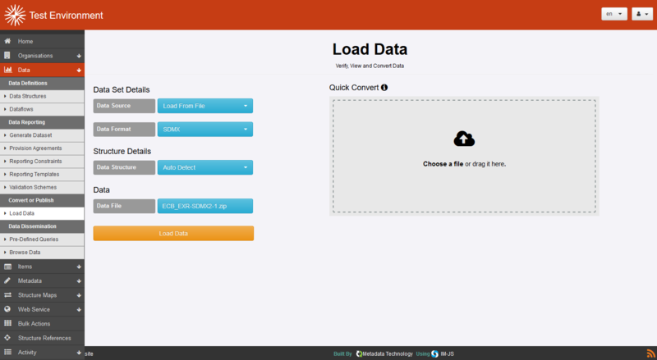Click the Data Dissemination section header
Image resolution: width=657 pixels, height=360 pixels.
point(42,226)
